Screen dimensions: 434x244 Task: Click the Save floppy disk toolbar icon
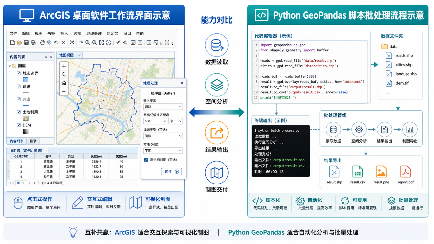26,43
